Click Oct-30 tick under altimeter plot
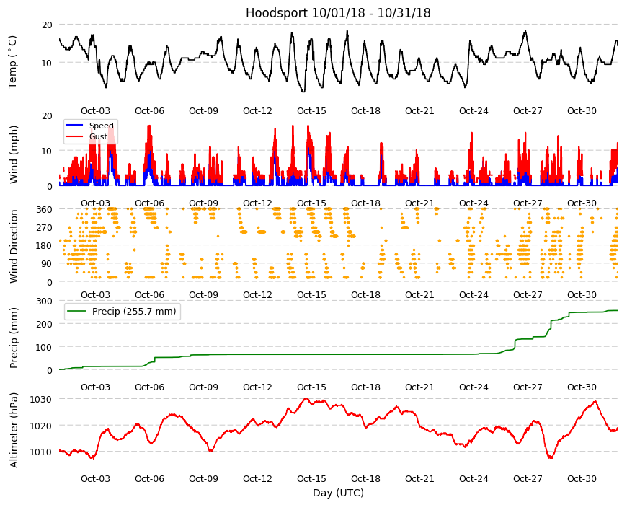This screenshot has width=627, height=505. click(x=582, y=479)
